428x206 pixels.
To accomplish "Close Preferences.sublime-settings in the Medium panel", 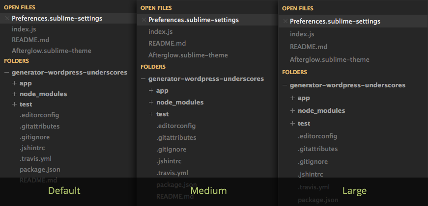I will (x=144, y=20).
